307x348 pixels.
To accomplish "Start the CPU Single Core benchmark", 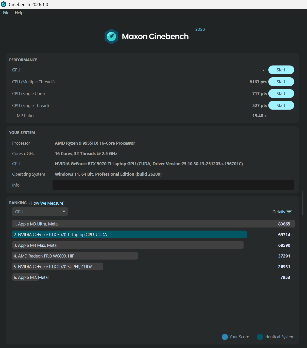I will click(x=281, y=94).
